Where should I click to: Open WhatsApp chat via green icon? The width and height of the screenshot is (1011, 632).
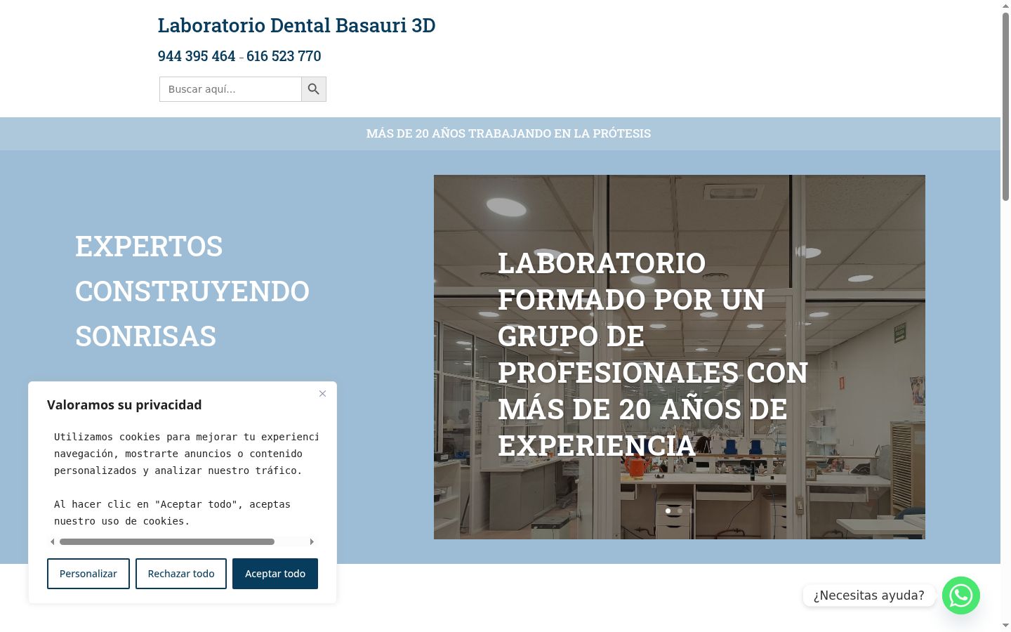pyautogui.click(x=961, y=595)
